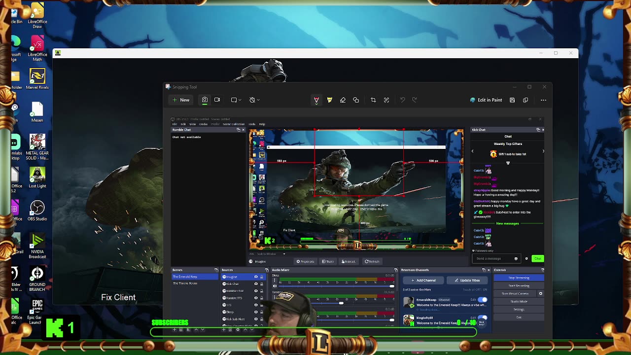Viewport: 631px width, 355px height.
Task: Open the Epic Games Launcher desktop shortcut
Action: tap(37, 312)
